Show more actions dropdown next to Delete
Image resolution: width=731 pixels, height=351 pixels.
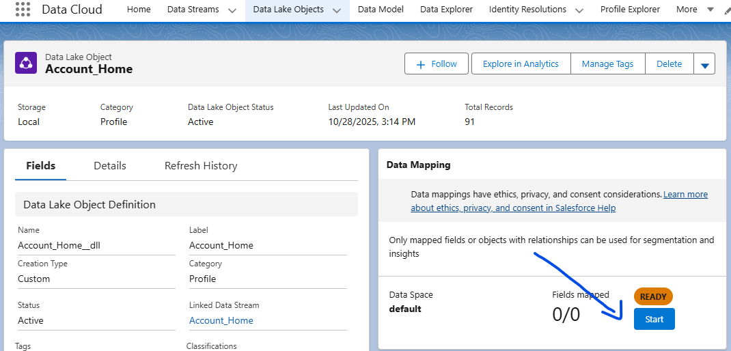[704, 64]
